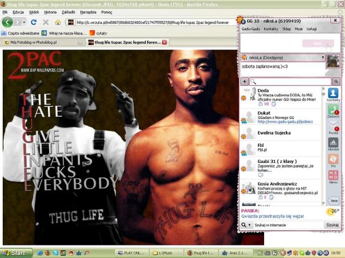Open the Widok menu
This screenshot has height=258, width=345.
[x=34, y=12]
